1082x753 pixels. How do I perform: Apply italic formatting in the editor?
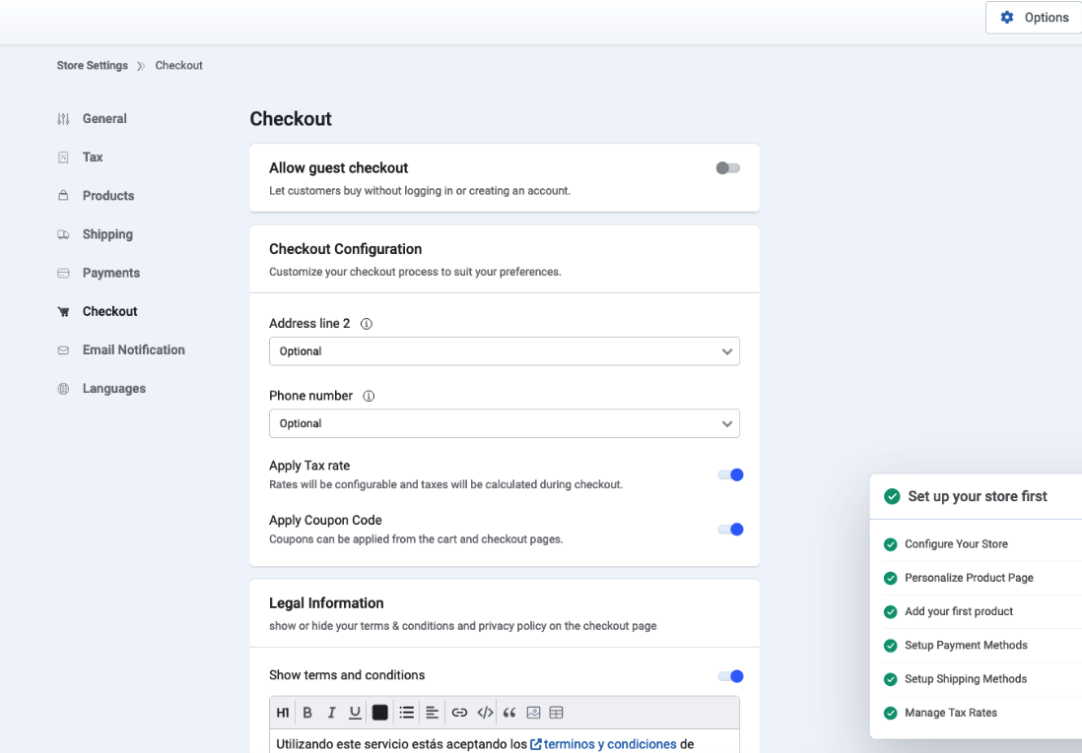point(331,713)
